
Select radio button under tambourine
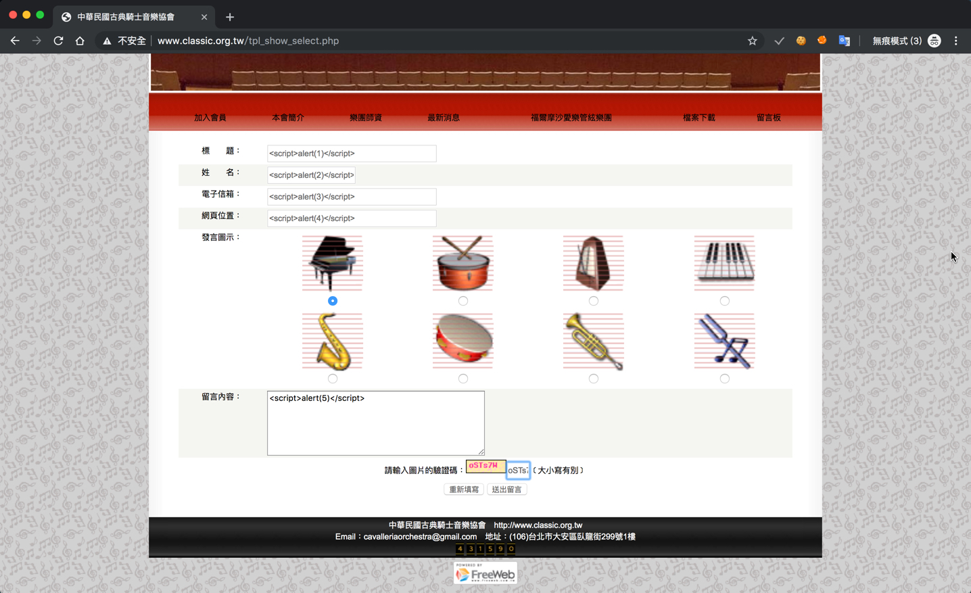click(463, 379)
